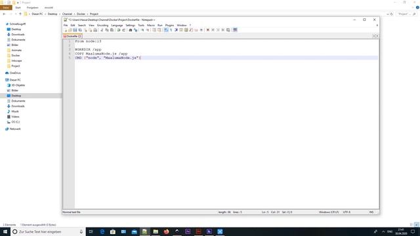Open the Datei tab in Explorer
Viewport: 420px width, 236px height.
6,7
